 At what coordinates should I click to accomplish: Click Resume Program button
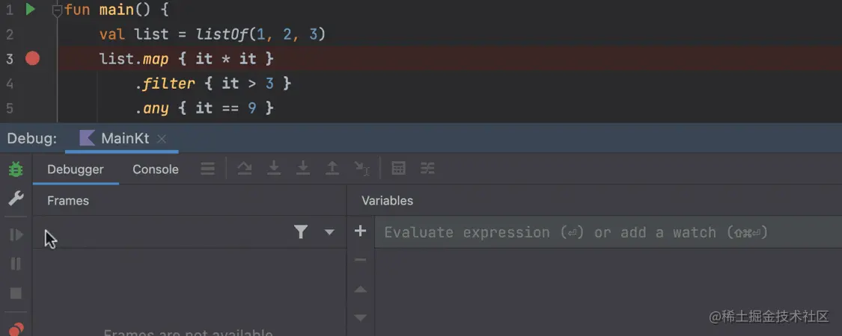(16, 234)
